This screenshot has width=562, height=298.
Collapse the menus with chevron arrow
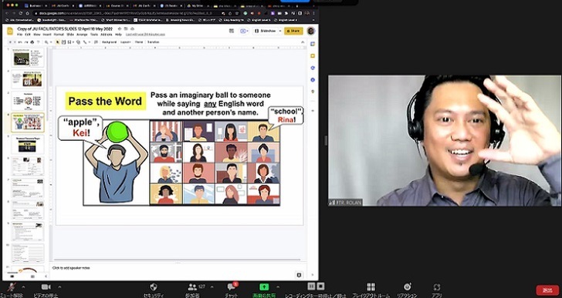pos(303,42)
